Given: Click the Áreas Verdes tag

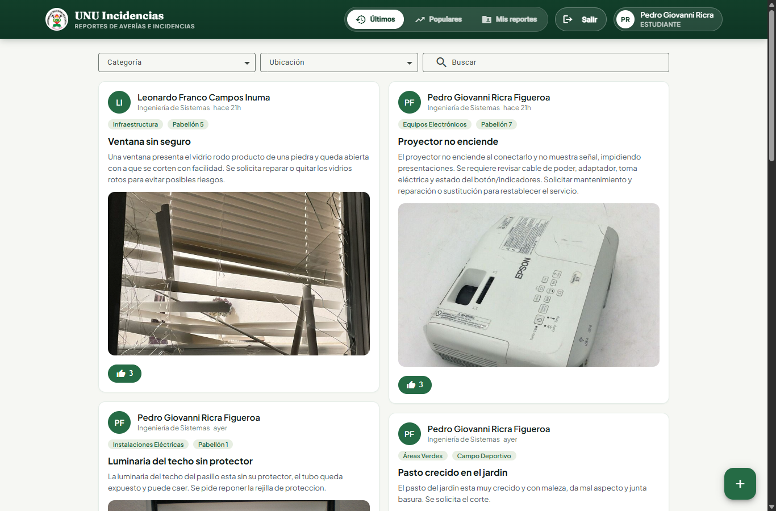Looking at the screenshot, I should point(423,456).
